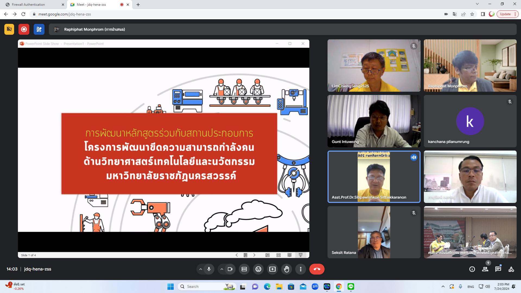The image size is (521, 293).
Task: Click the Present now screen share button
Action: [x=272, y=269]
